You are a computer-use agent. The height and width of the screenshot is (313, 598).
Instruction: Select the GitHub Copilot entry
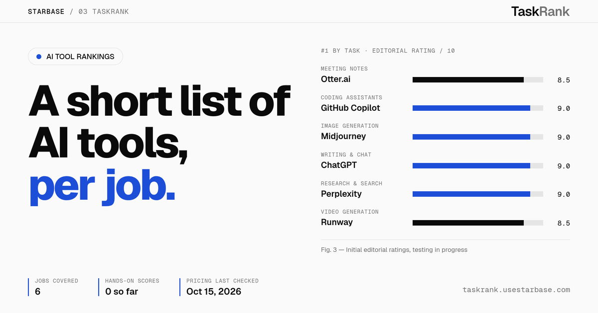[x=350, y=108]
